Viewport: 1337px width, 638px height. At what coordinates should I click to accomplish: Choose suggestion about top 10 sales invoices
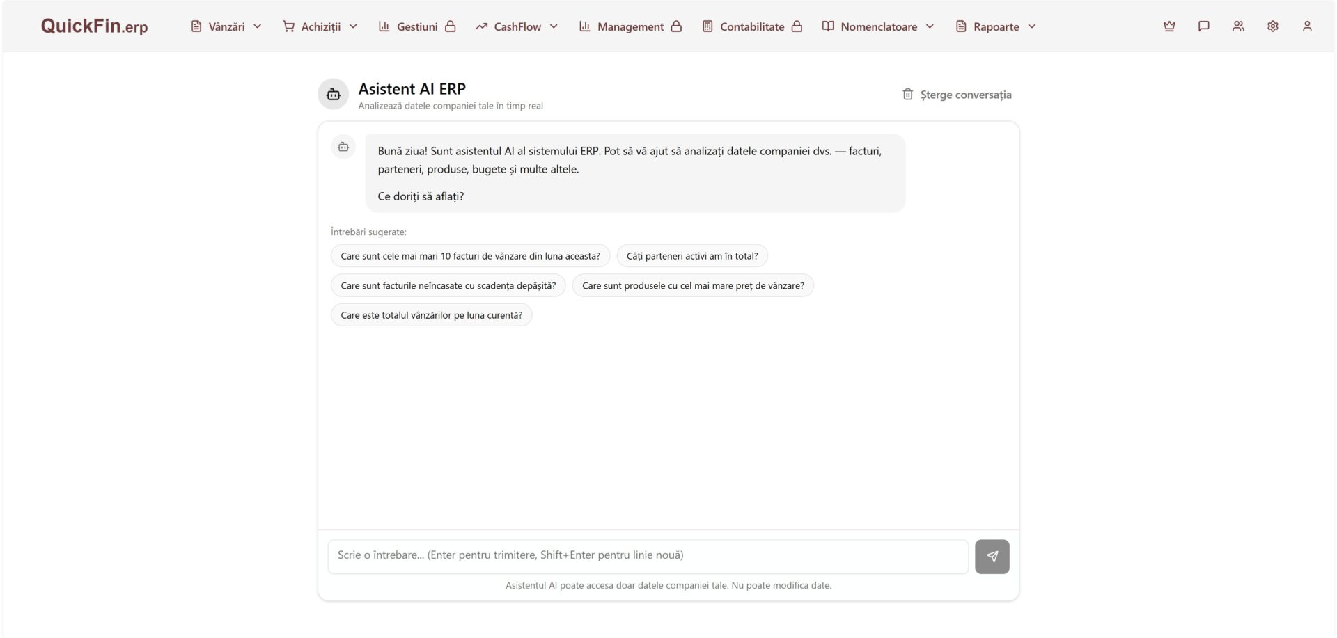[470, 256]
